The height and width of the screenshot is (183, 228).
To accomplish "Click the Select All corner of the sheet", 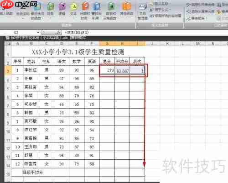I will 8,44.
